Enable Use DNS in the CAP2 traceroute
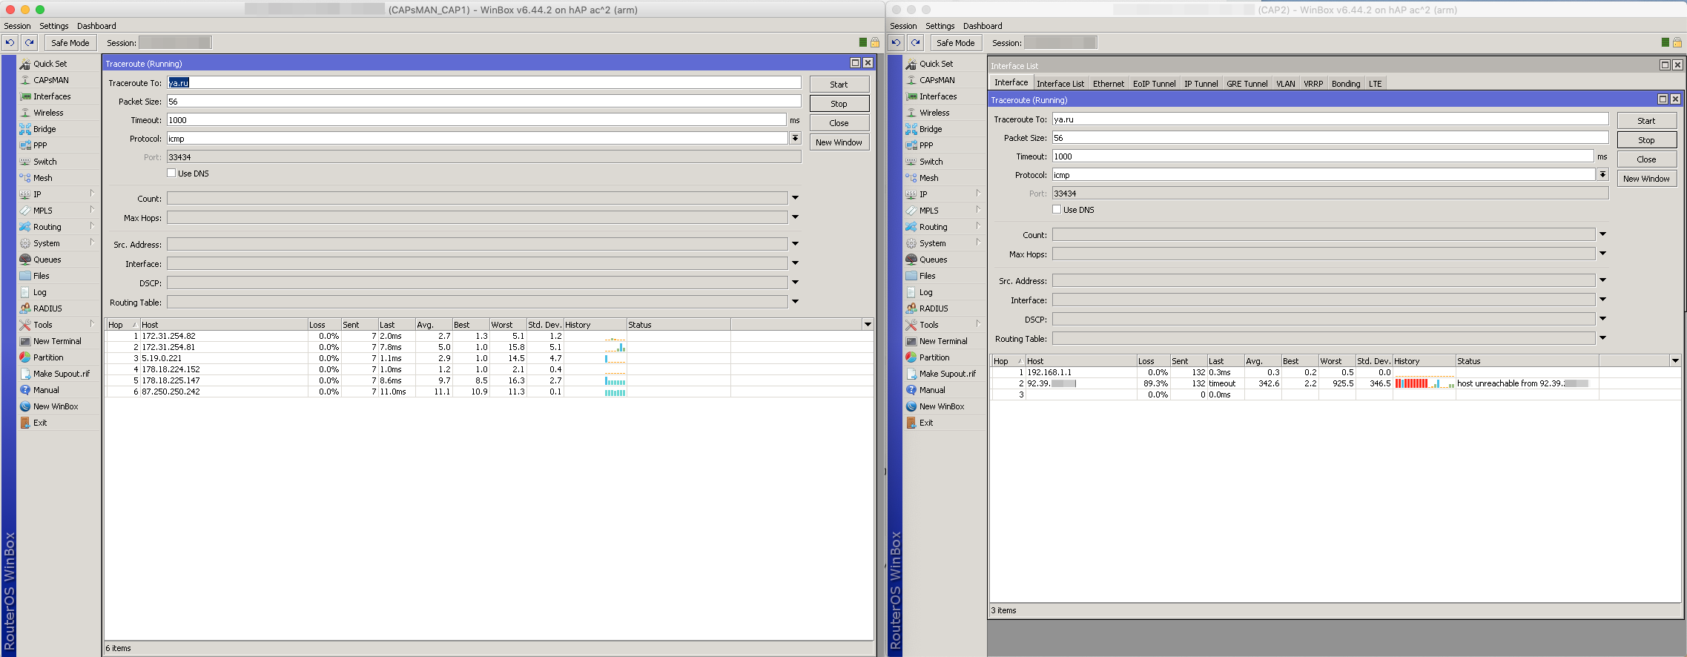Image resolution: width=1687 pixels, height=657 pixels. coord(1057,210)
